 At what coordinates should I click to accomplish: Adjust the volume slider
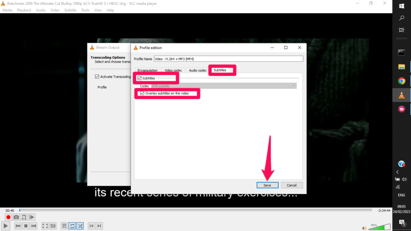click(x=379, y=227)
